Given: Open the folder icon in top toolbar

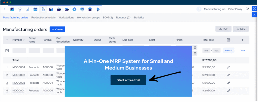Looking at the screenshot, I should [x=67, y=9].
